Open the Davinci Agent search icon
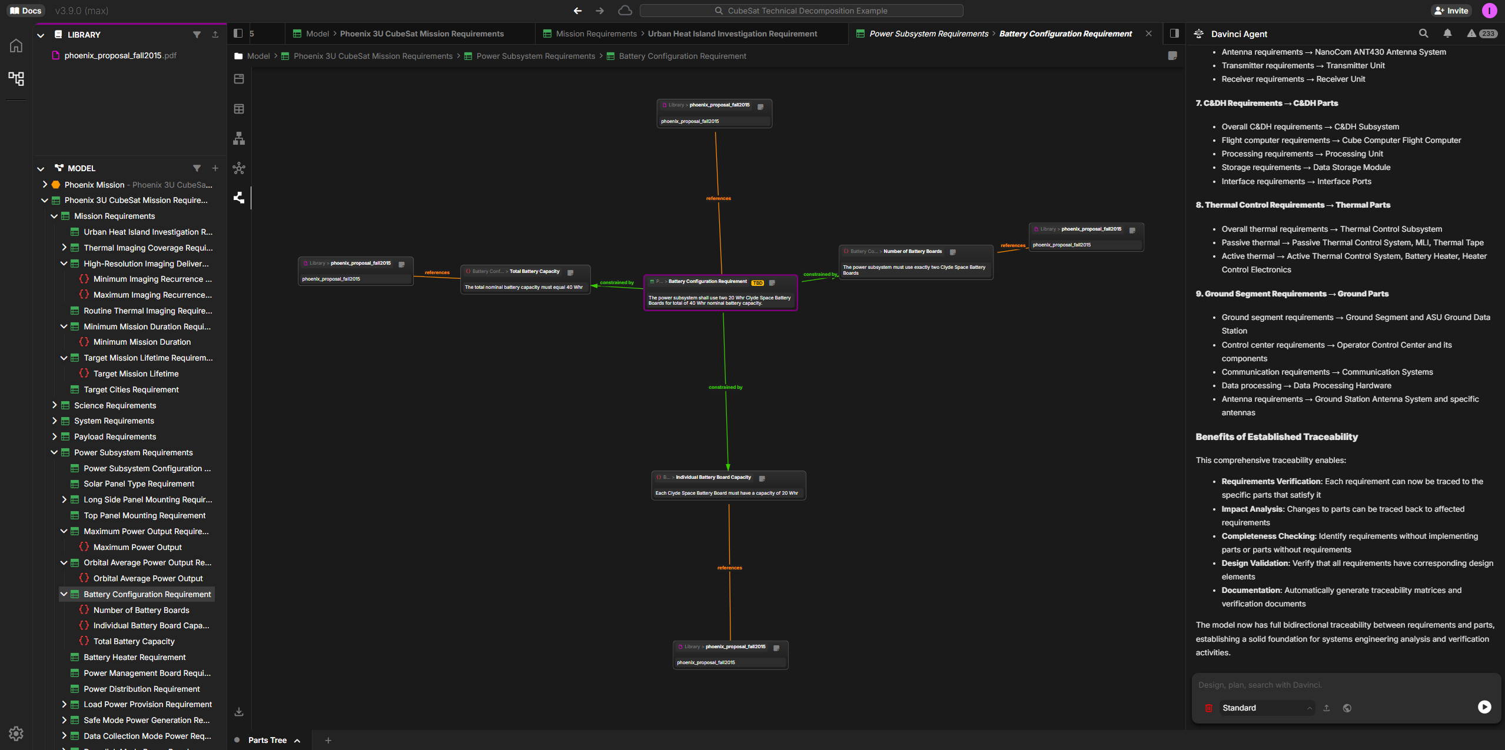This screenshot has width=1505, height=750. pos(1423,34)
